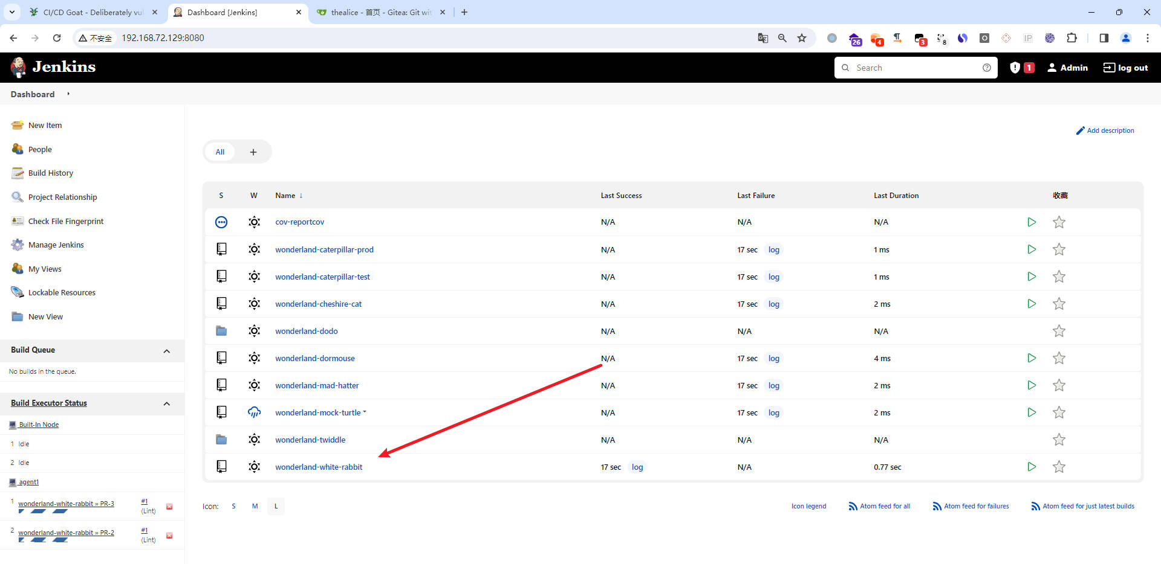This screenshot has height=564, width=1161.
Task: Start build for wonderland-cheshire-cat
Action: 1032,304
